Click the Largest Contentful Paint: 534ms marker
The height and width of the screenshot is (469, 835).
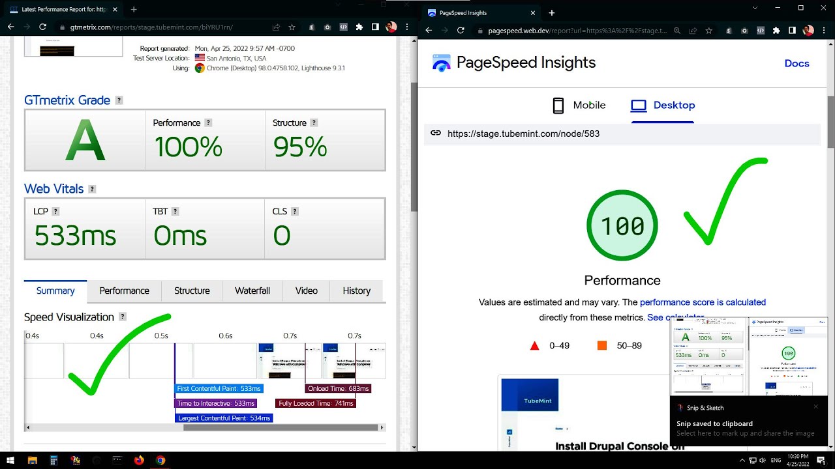coord(224,418)
